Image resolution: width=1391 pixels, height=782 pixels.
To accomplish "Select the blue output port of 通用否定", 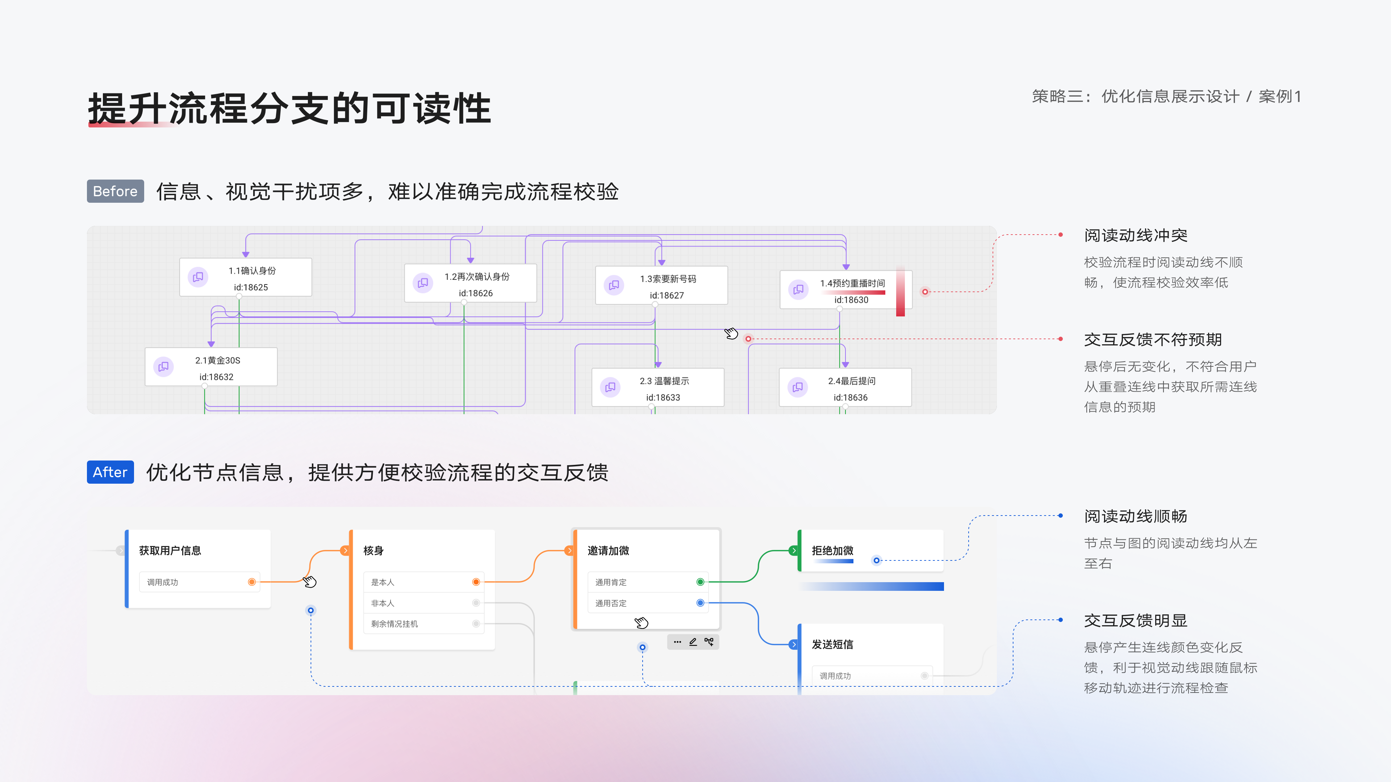I will [x=700, y=603].
